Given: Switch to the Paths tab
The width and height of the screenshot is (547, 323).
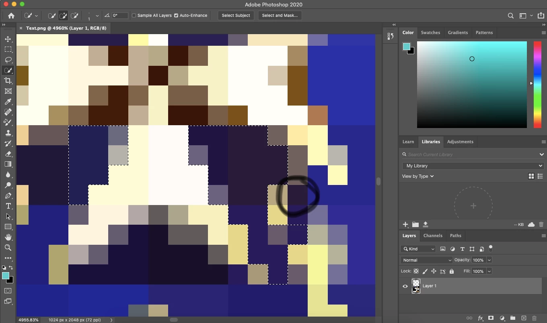Looking at the screenshot, I should click(x=455, y=236).
